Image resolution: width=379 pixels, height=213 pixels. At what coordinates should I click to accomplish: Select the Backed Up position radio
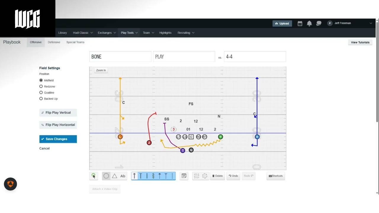point(41,99)
